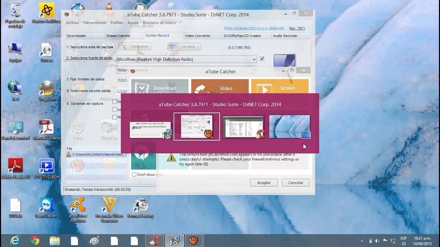Click aTube Catcher taskbar icon
The height and width of the screenshot is (247, 440).
(x=194, y=240)
